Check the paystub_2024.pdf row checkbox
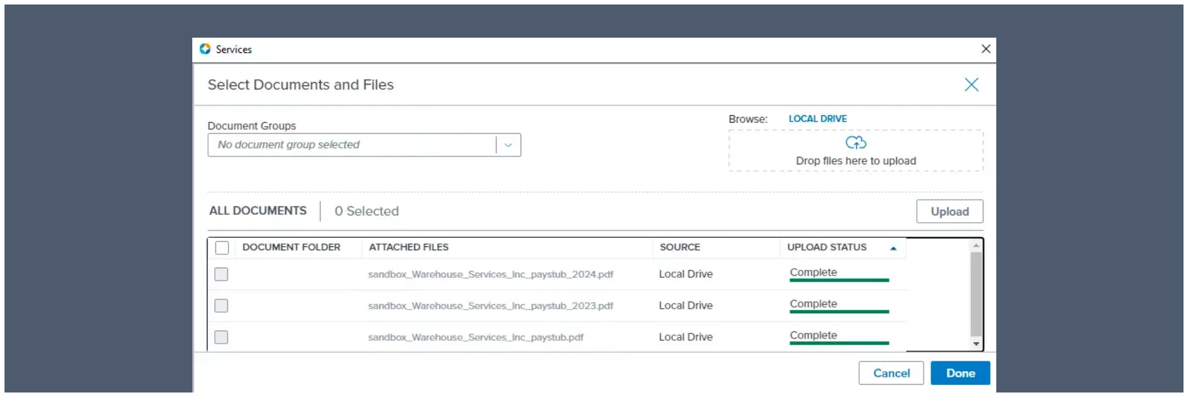Viewport: 1188px width, 397px height. click(222, 274)
